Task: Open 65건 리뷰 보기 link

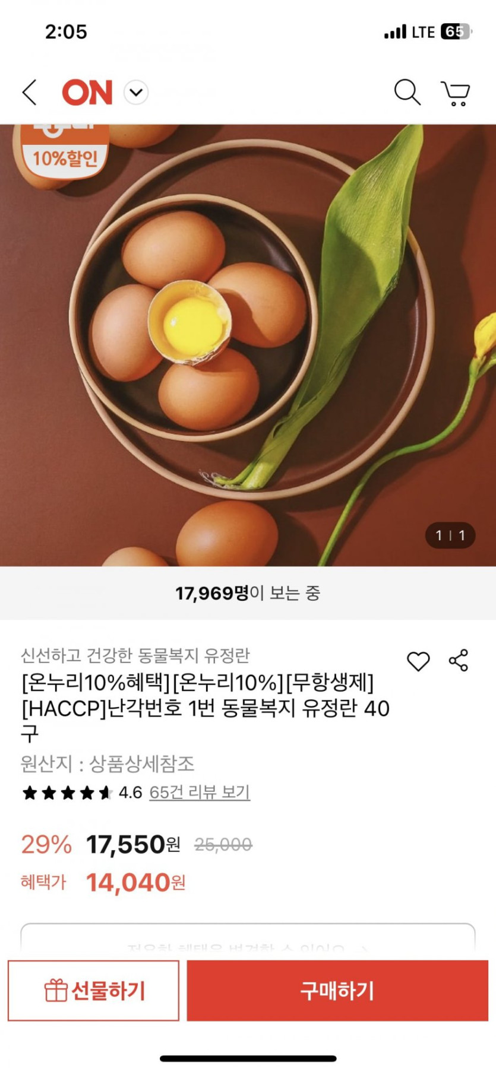Action: point(200,792)
